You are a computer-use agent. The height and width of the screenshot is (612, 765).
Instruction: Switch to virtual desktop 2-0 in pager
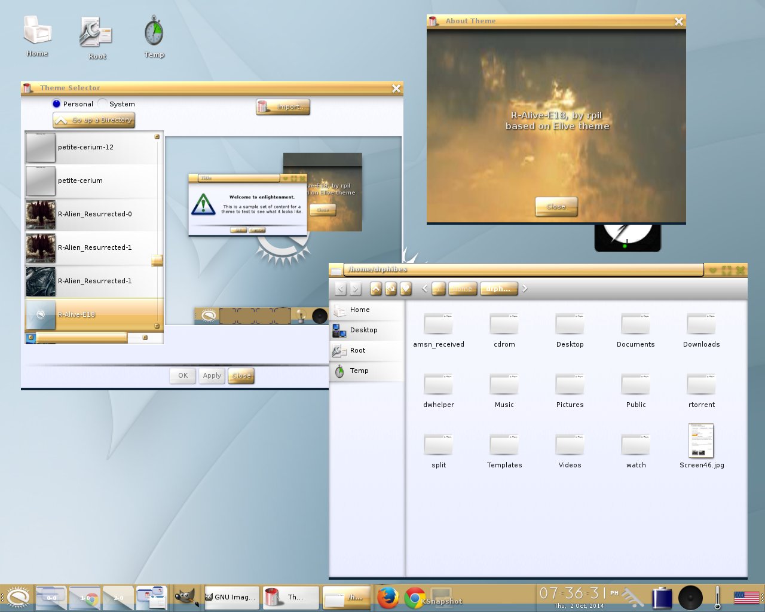[118, 596]
